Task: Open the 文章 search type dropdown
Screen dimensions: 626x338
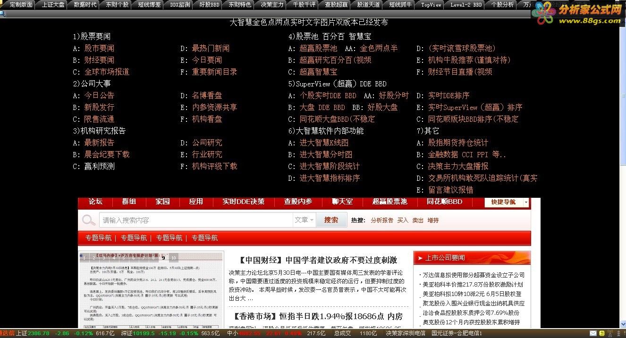Action: tap(305, 220)
